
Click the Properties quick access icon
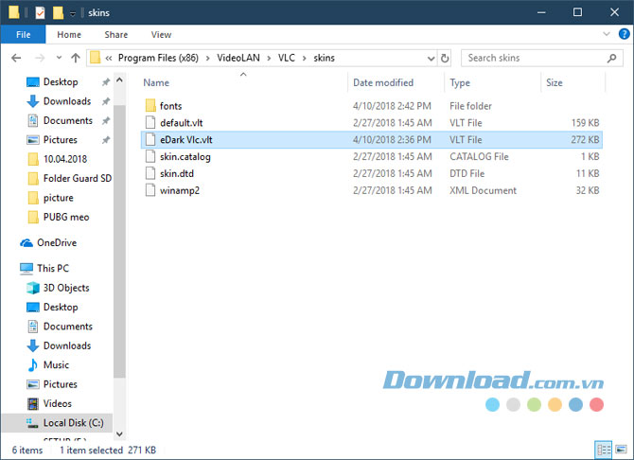40,12
